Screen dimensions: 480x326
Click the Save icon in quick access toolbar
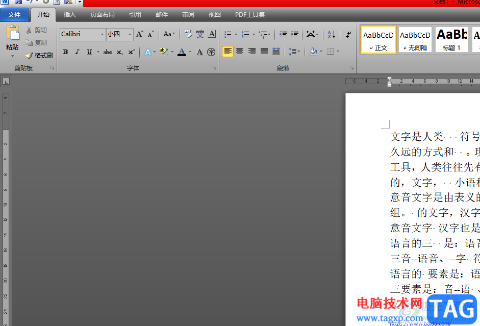point(18,2)
